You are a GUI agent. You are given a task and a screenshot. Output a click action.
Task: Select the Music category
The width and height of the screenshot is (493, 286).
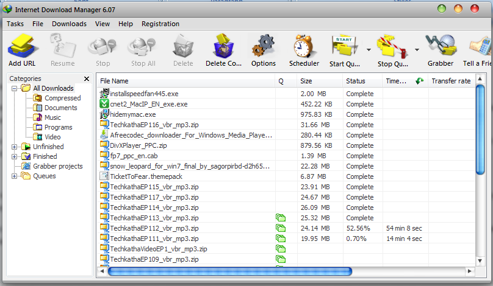pyautogui.click(x=52, y=117)
